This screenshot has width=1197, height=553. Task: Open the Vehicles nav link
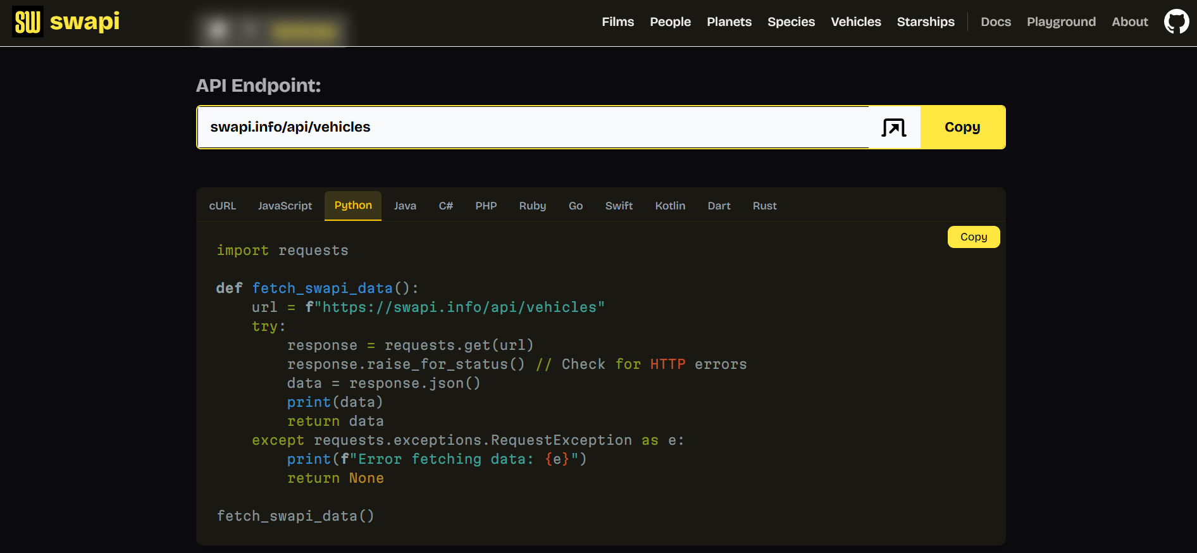855,22
